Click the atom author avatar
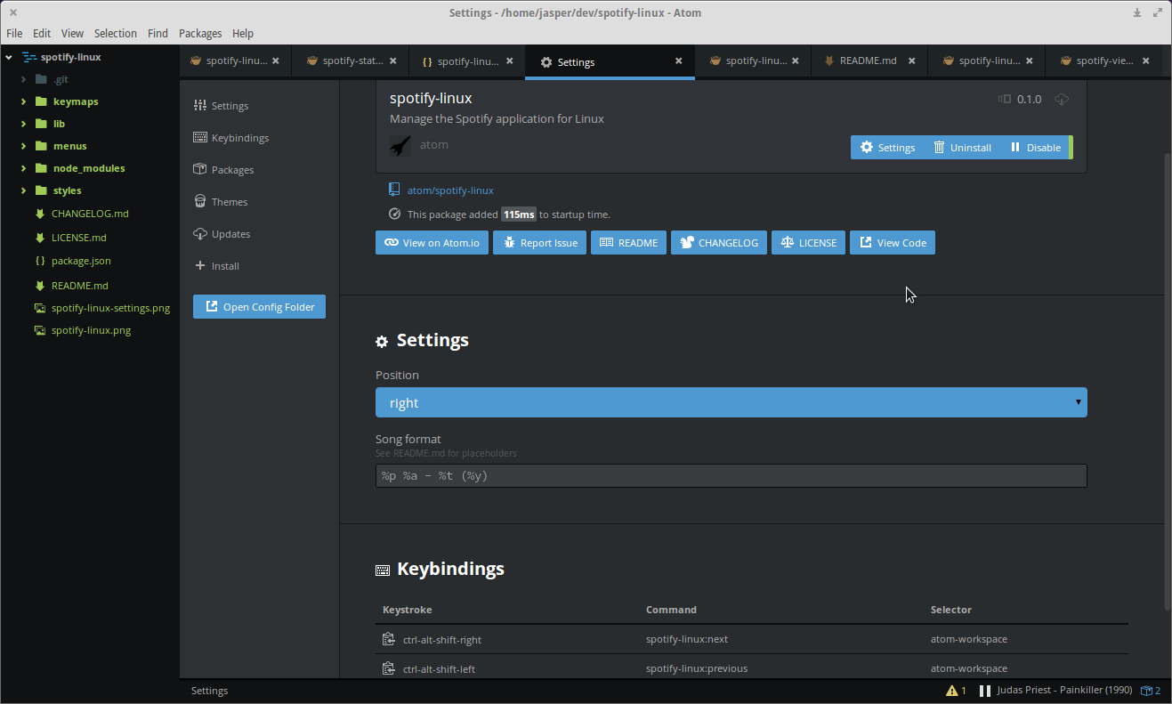Image resolution: width=1172 pixels, height=704 pixels. 400,146
